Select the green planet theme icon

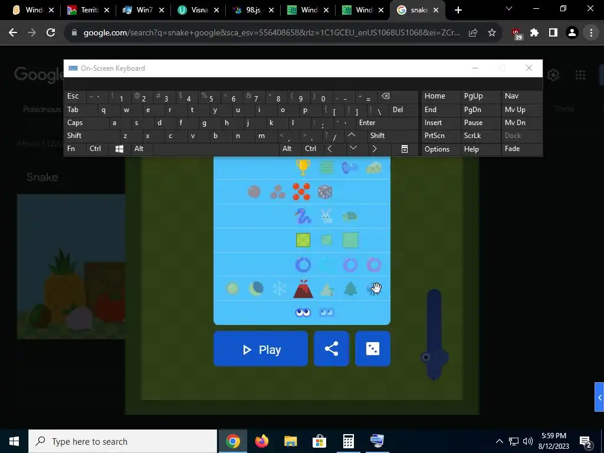(x=232, y=288)
